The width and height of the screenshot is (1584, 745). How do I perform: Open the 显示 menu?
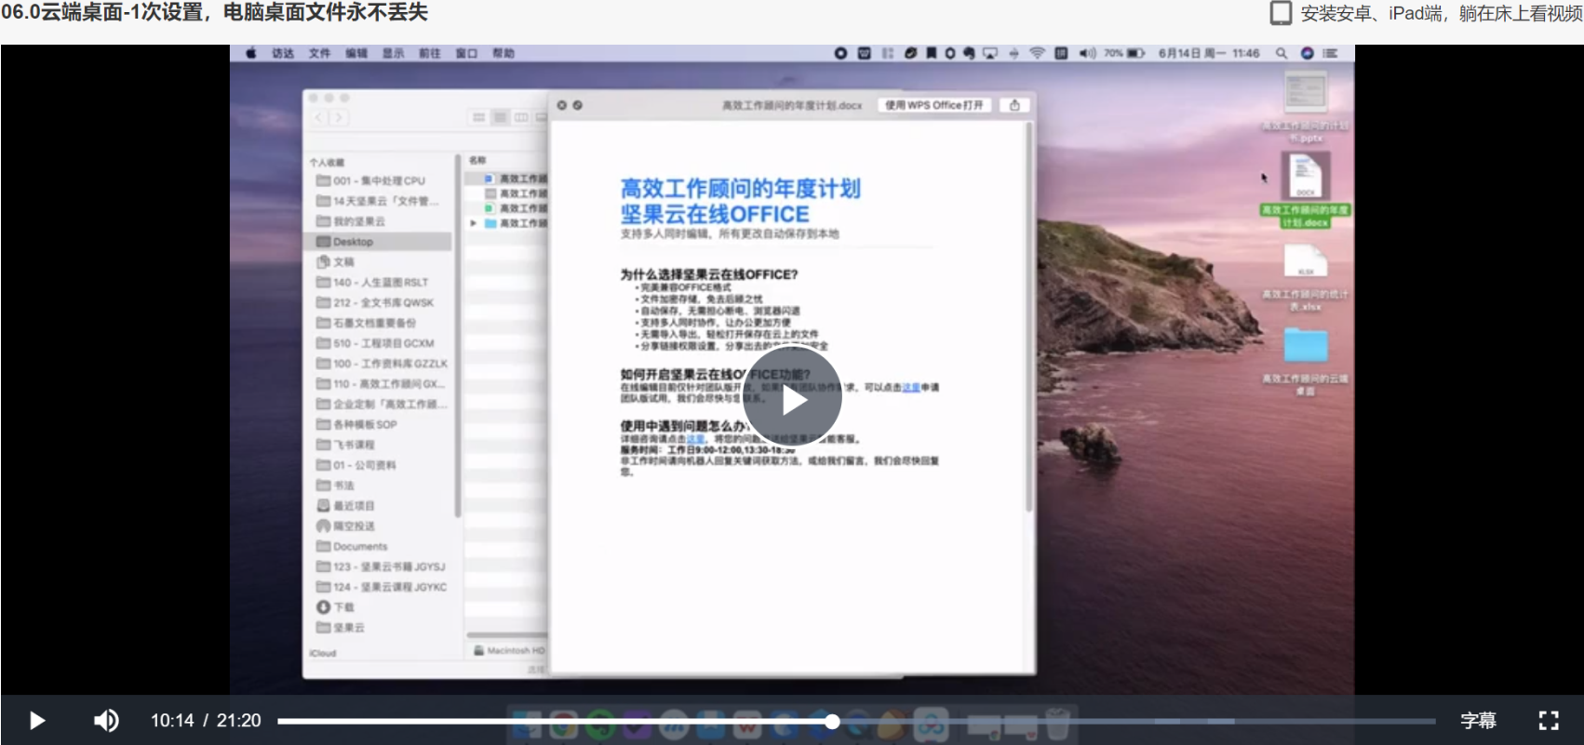(394, 54)
